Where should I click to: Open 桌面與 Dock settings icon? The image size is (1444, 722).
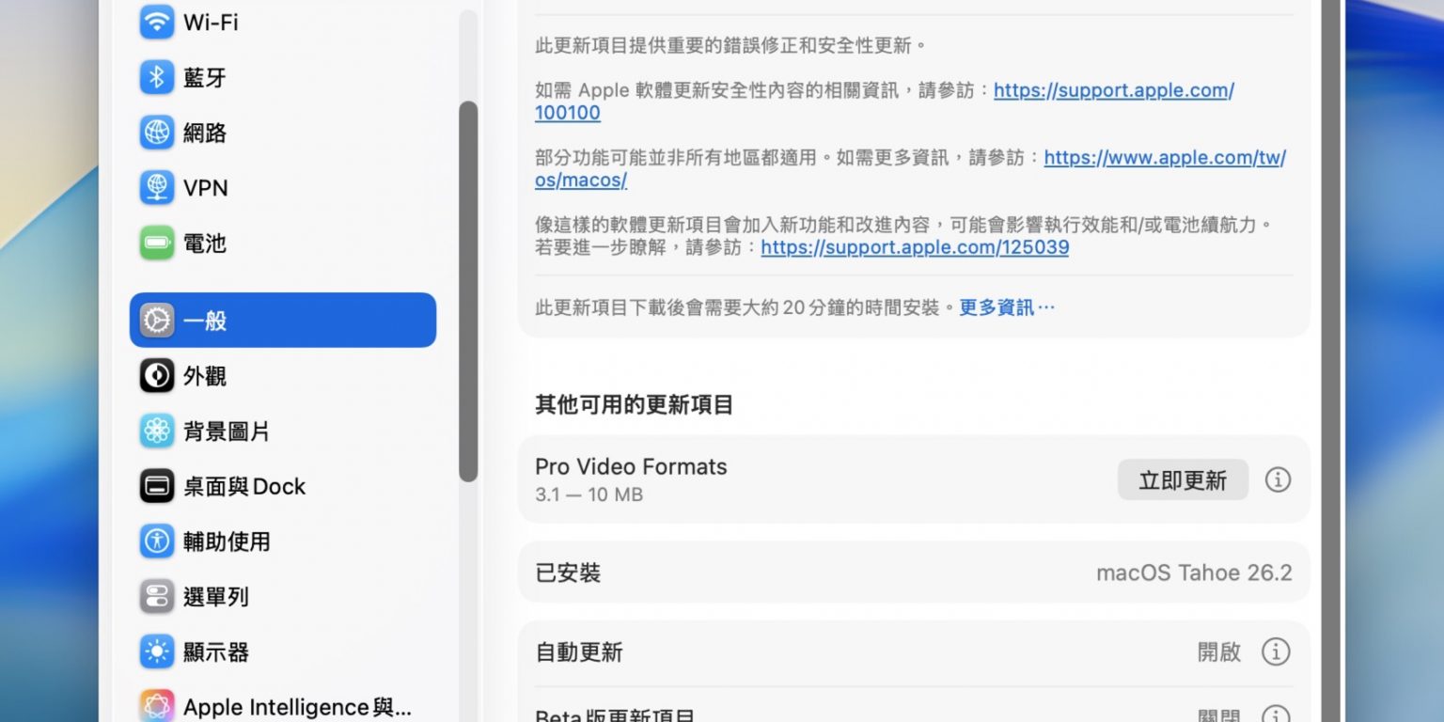pyautogui.click(x=157, y=486)
